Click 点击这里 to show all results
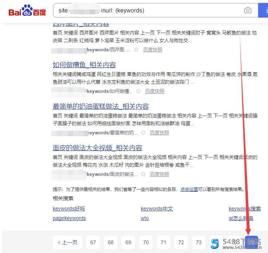268x253 pixels. point(189,189)
